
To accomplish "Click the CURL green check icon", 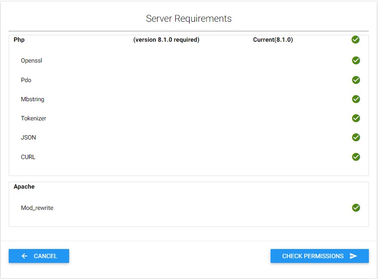I will (x=356, y=157).
